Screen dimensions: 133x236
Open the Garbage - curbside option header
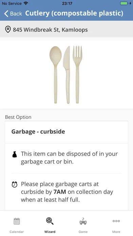click(x=66, y=132)
